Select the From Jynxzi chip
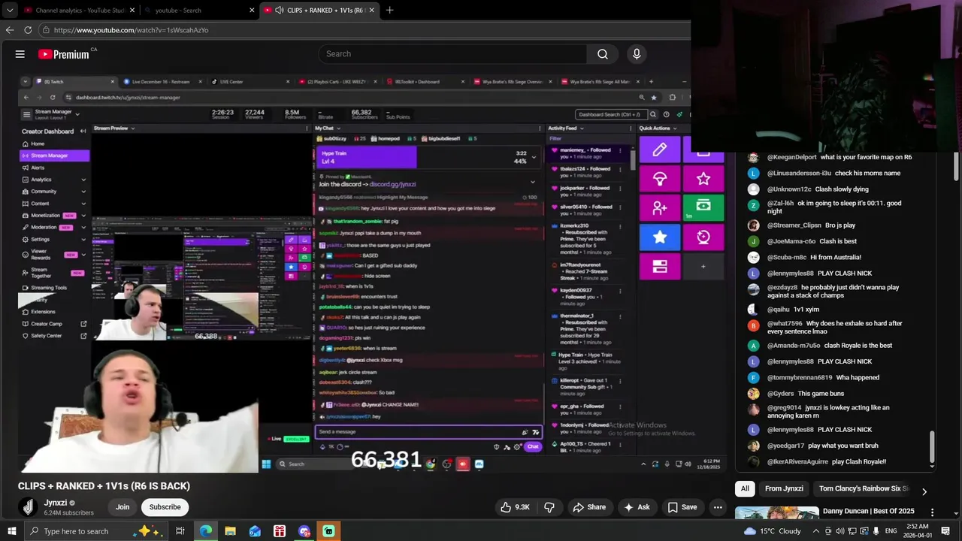The width and height of the screenshot is (962, 541). tap(784, 488)
